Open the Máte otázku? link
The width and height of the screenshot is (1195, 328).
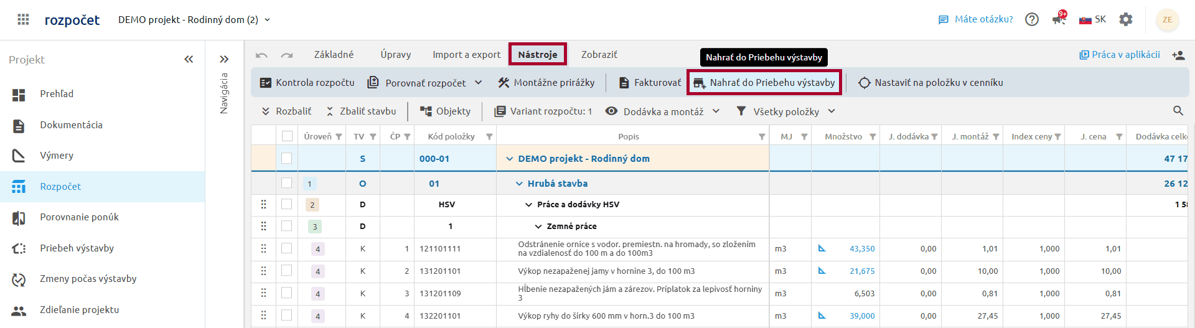975,19
